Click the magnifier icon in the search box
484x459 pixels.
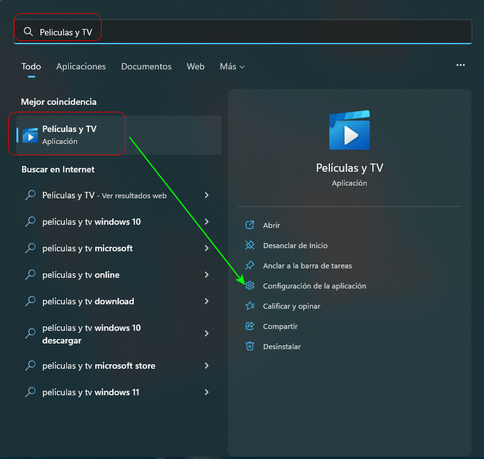(x=28, y=32)
